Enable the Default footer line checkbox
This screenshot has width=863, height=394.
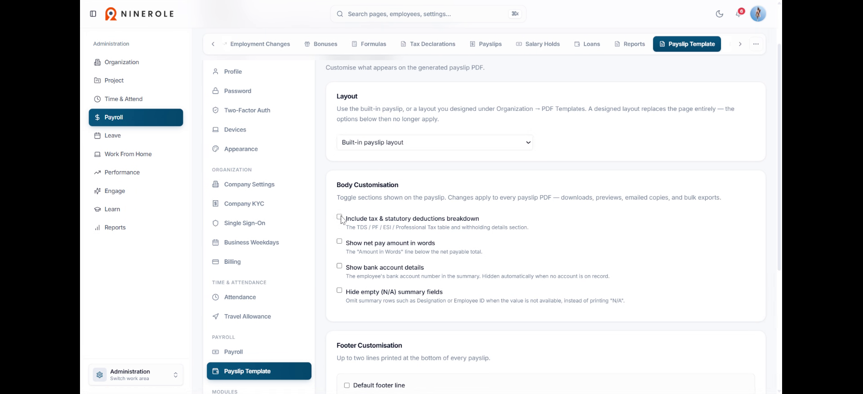[347, 385]
